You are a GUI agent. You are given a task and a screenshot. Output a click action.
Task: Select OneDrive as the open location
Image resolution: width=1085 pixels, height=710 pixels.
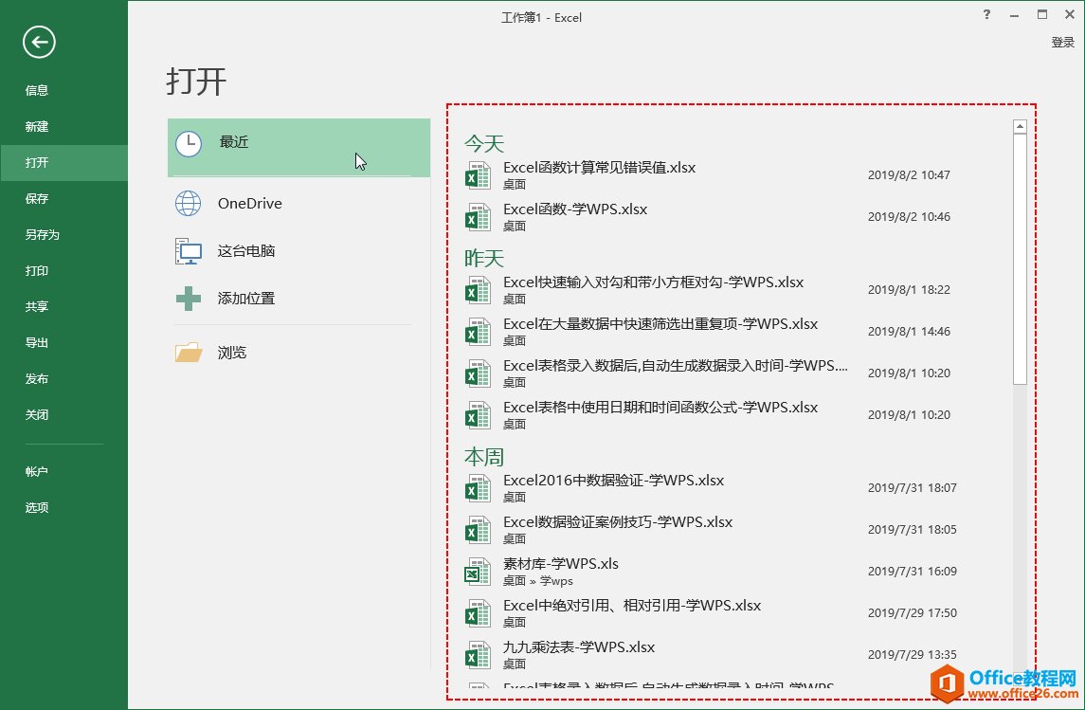(298, 204)
